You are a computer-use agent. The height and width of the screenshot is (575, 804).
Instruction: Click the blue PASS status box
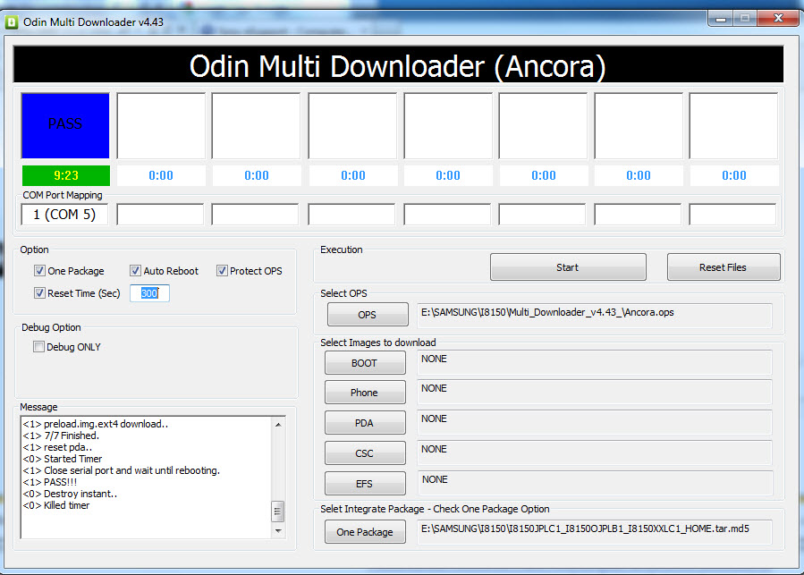tap(65, 126)
